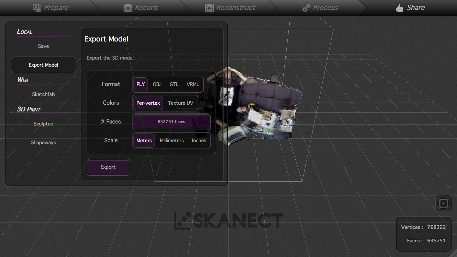This screenshot has width=457, height=257.
Task: Select STL as the export format
Action: point(174,84)
